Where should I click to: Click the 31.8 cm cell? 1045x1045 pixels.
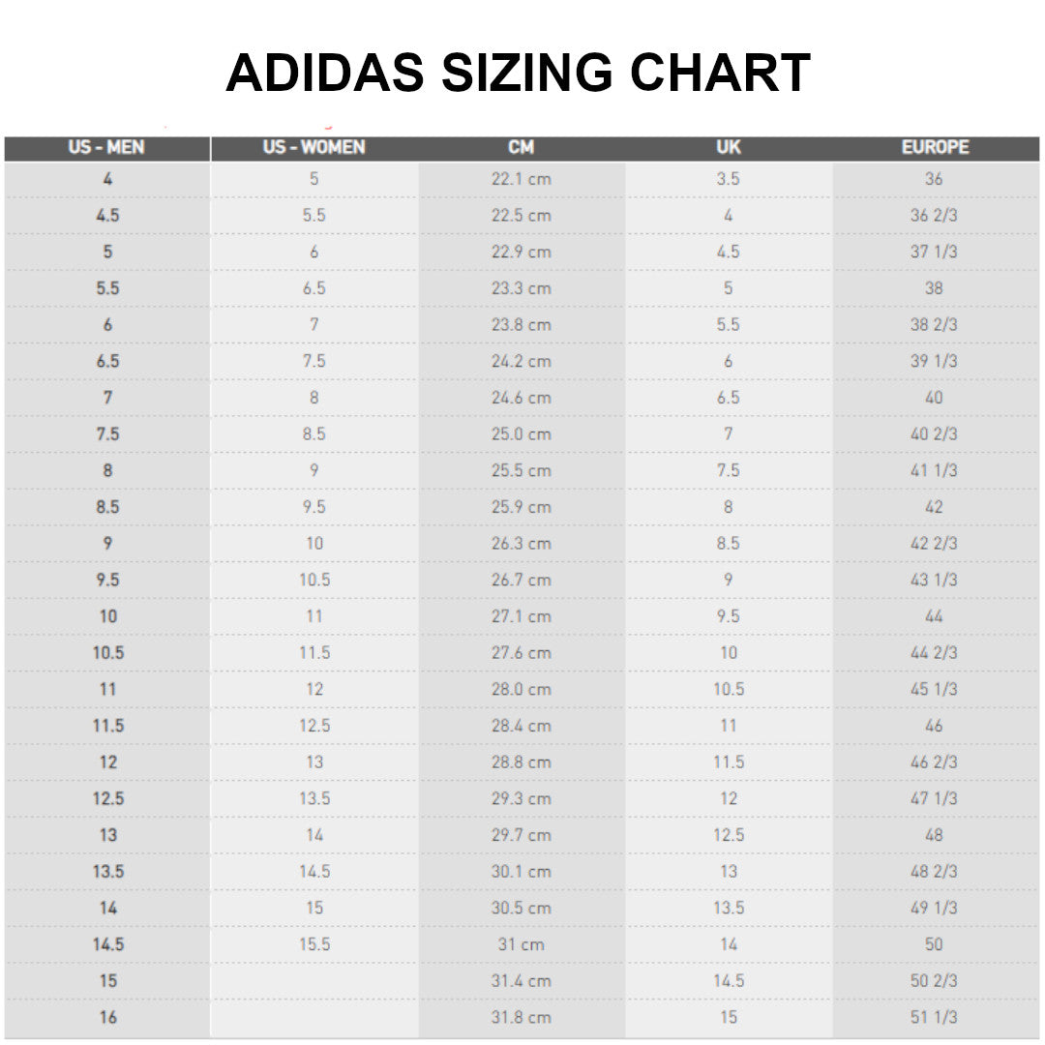(521, 1017)
